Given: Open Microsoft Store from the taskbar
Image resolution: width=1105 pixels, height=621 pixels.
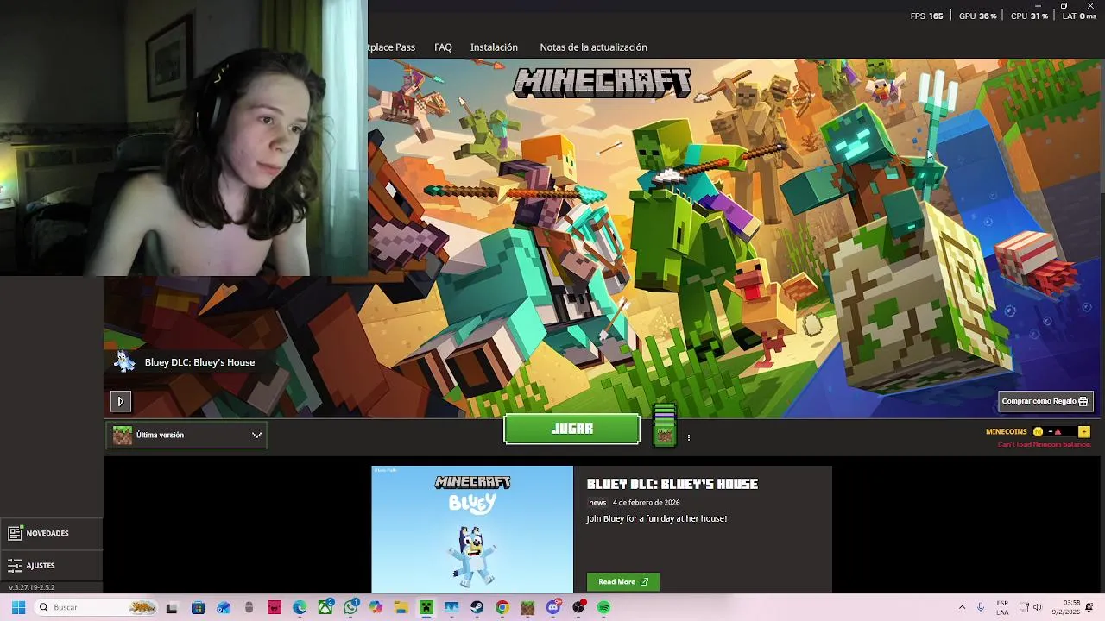Looking at the screenshot, I should 198,607.
